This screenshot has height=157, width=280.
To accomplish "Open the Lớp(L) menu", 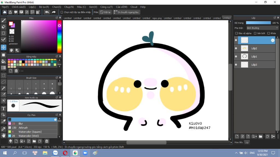I will 32,7.
